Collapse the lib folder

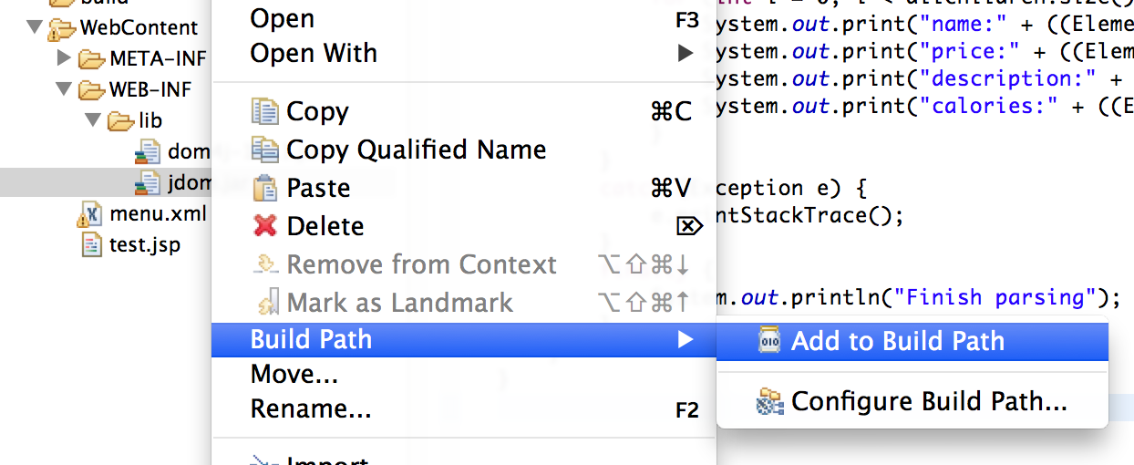pos(92,120)
